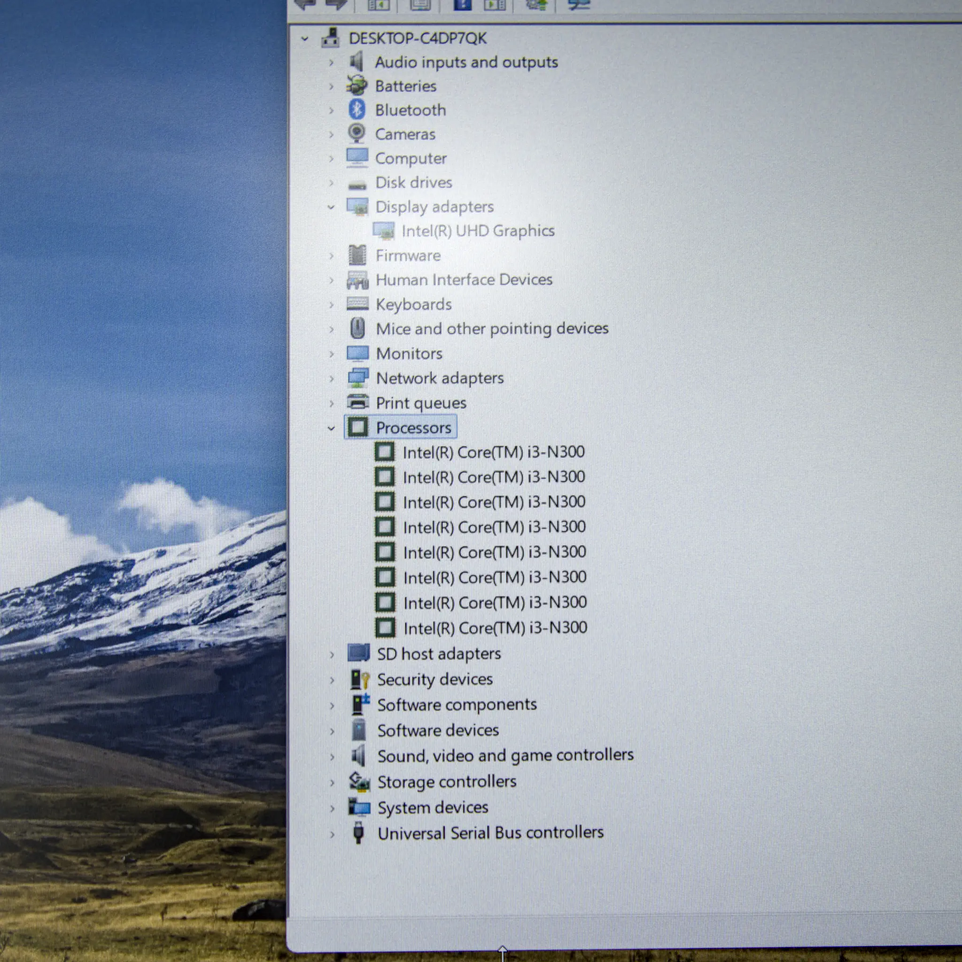
Task: Click the Computer category monitor icon
Action: (357, 158)
